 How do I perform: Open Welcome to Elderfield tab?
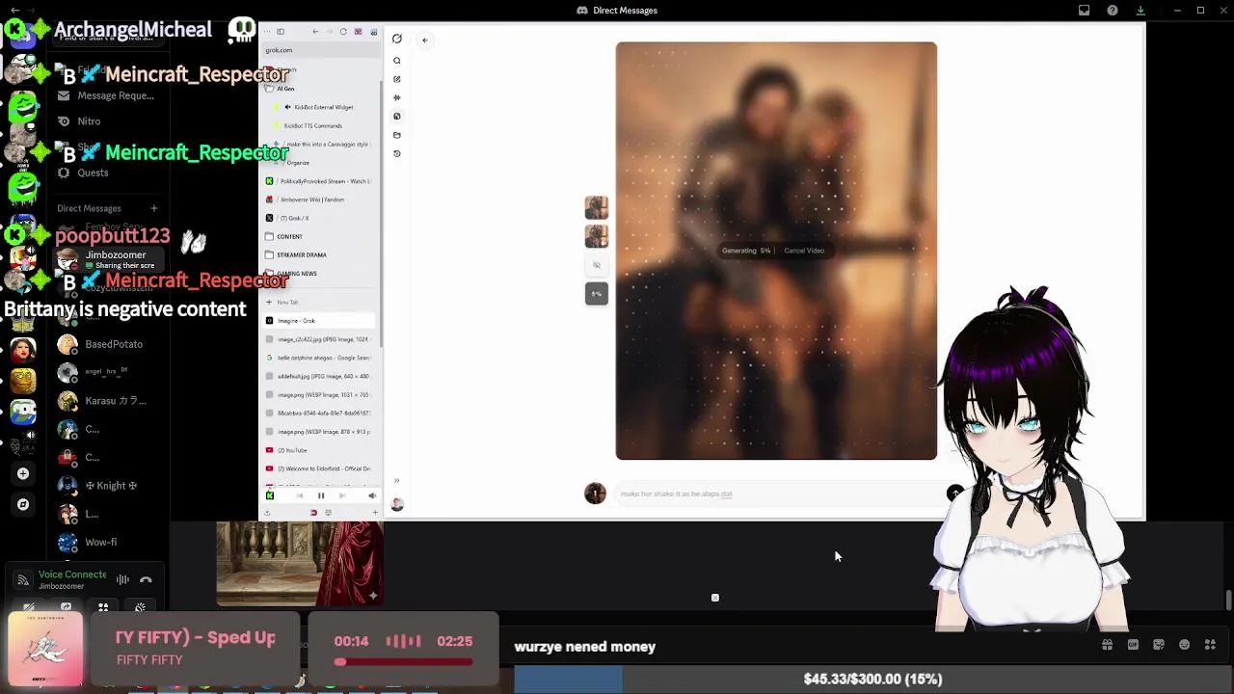[319, 468]
